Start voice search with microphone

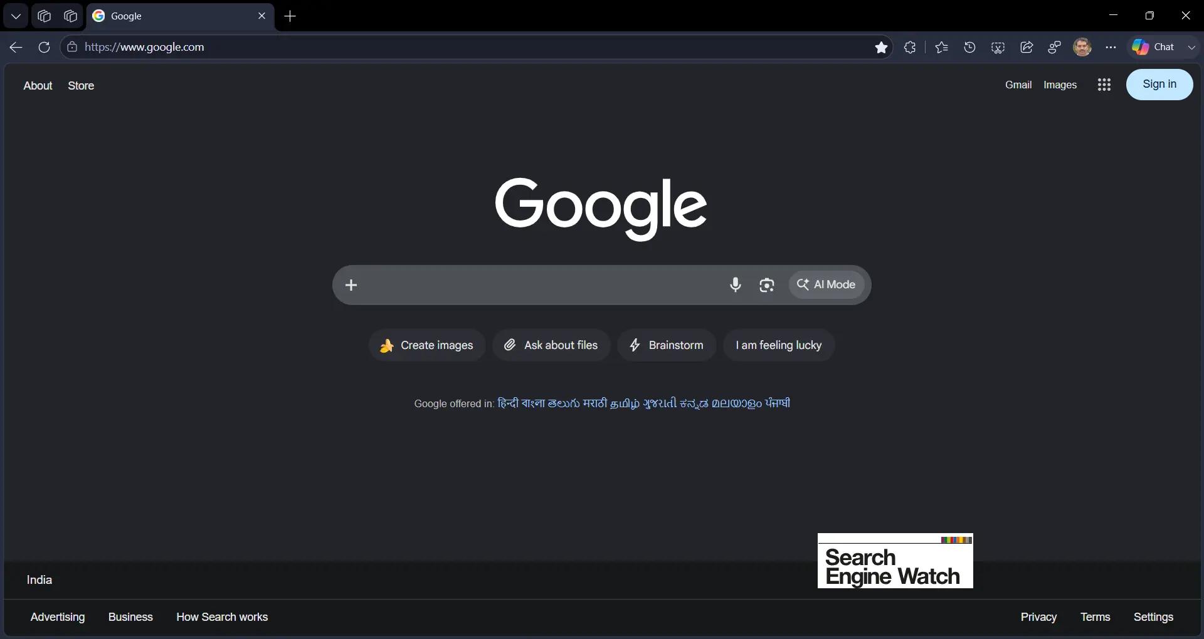(736, 285)
